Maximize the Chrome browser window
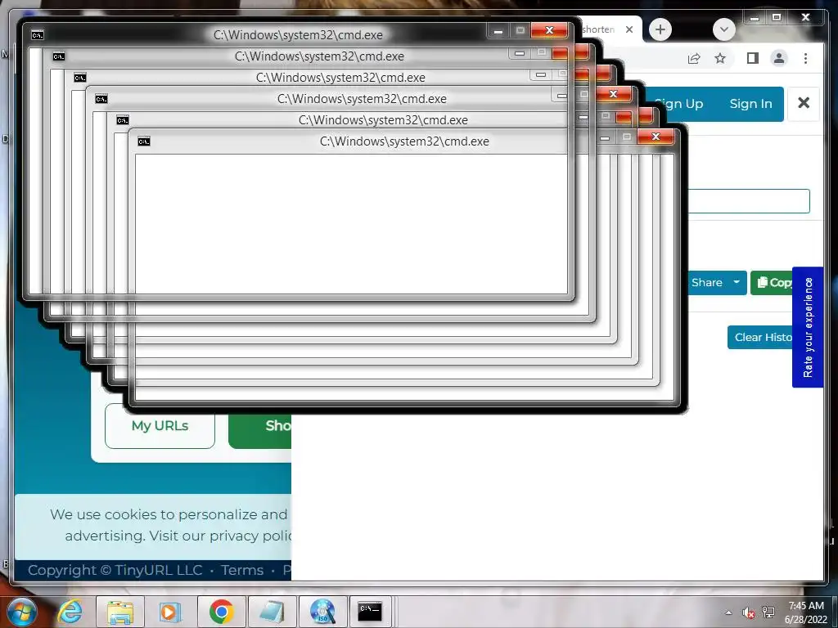The image size is (838, 628). (x=777, y=18)
